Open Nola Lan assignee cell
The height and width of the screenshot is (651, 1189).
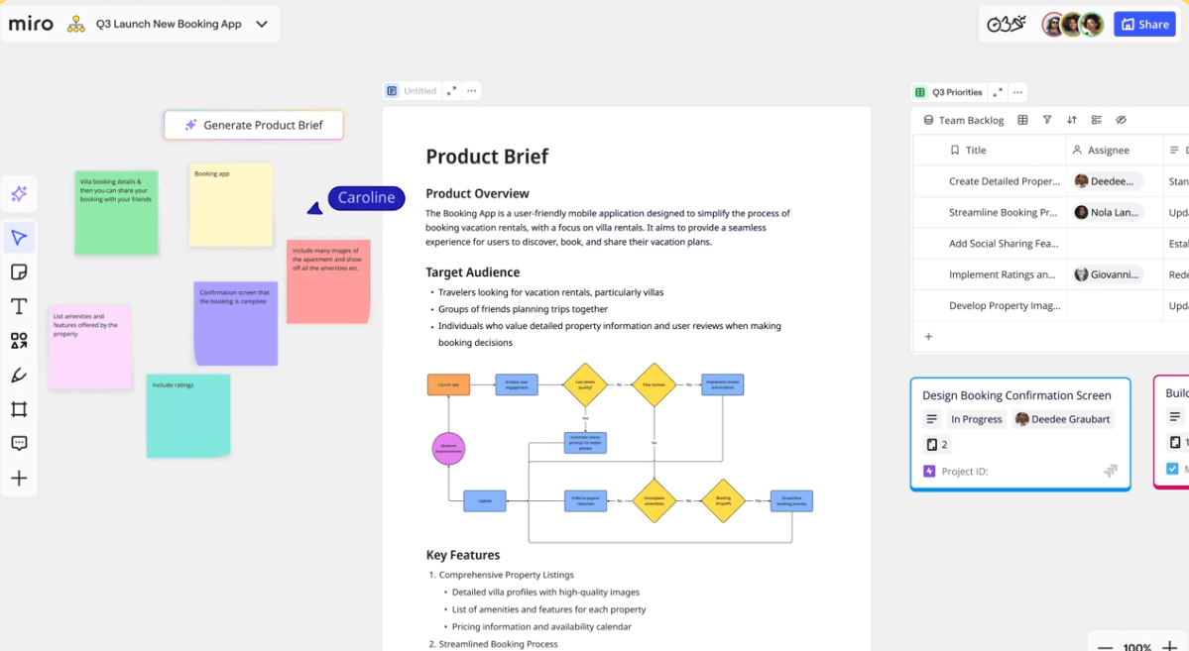click(x=1108, y=212)
